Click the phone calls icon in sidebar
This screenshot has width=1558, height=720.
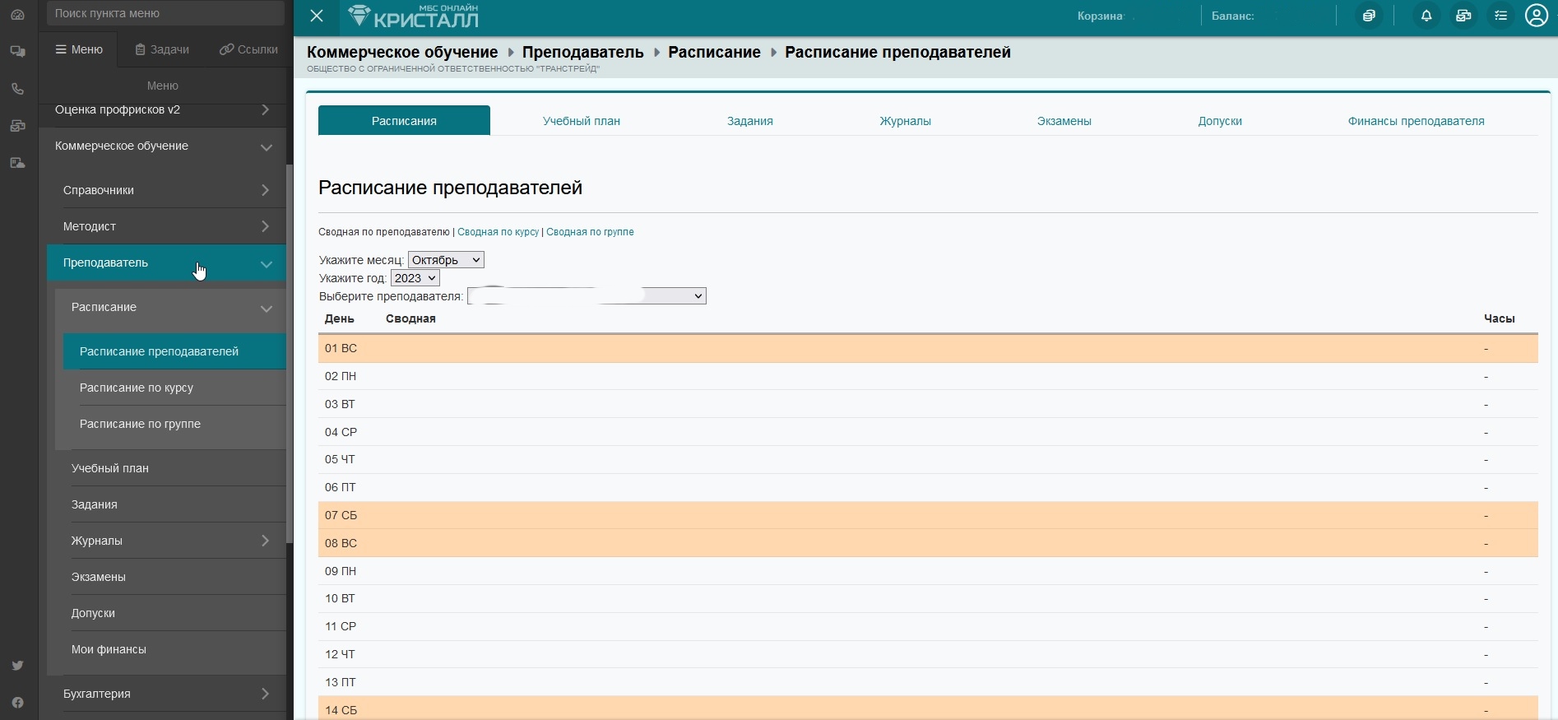coord(17,89)
